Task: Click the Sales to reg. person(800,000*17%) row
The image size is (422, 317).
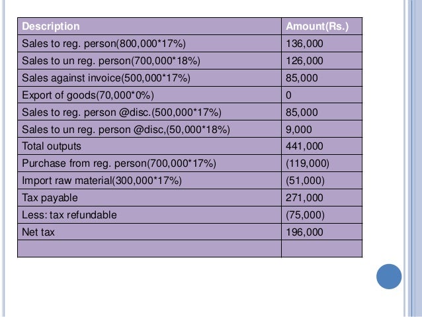Action: [x=190, y=44]
